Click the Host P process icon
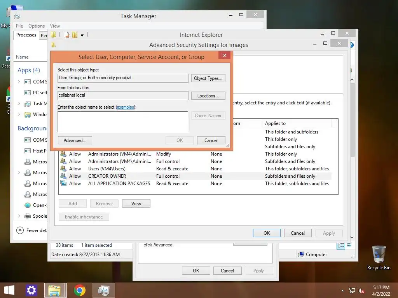Image resolution: width=398 pixels, height=298 pixels. click(28, 151)
